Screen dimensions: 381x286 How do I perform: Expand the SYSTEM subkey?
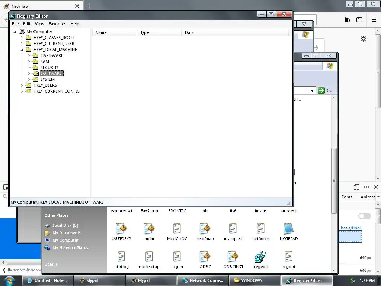pyautogui.click(x=29, y=79)
